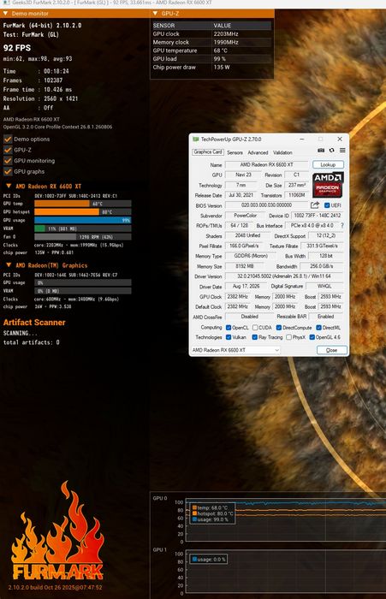
Task: Click the Driver Version field
Action: pos(284,276)
